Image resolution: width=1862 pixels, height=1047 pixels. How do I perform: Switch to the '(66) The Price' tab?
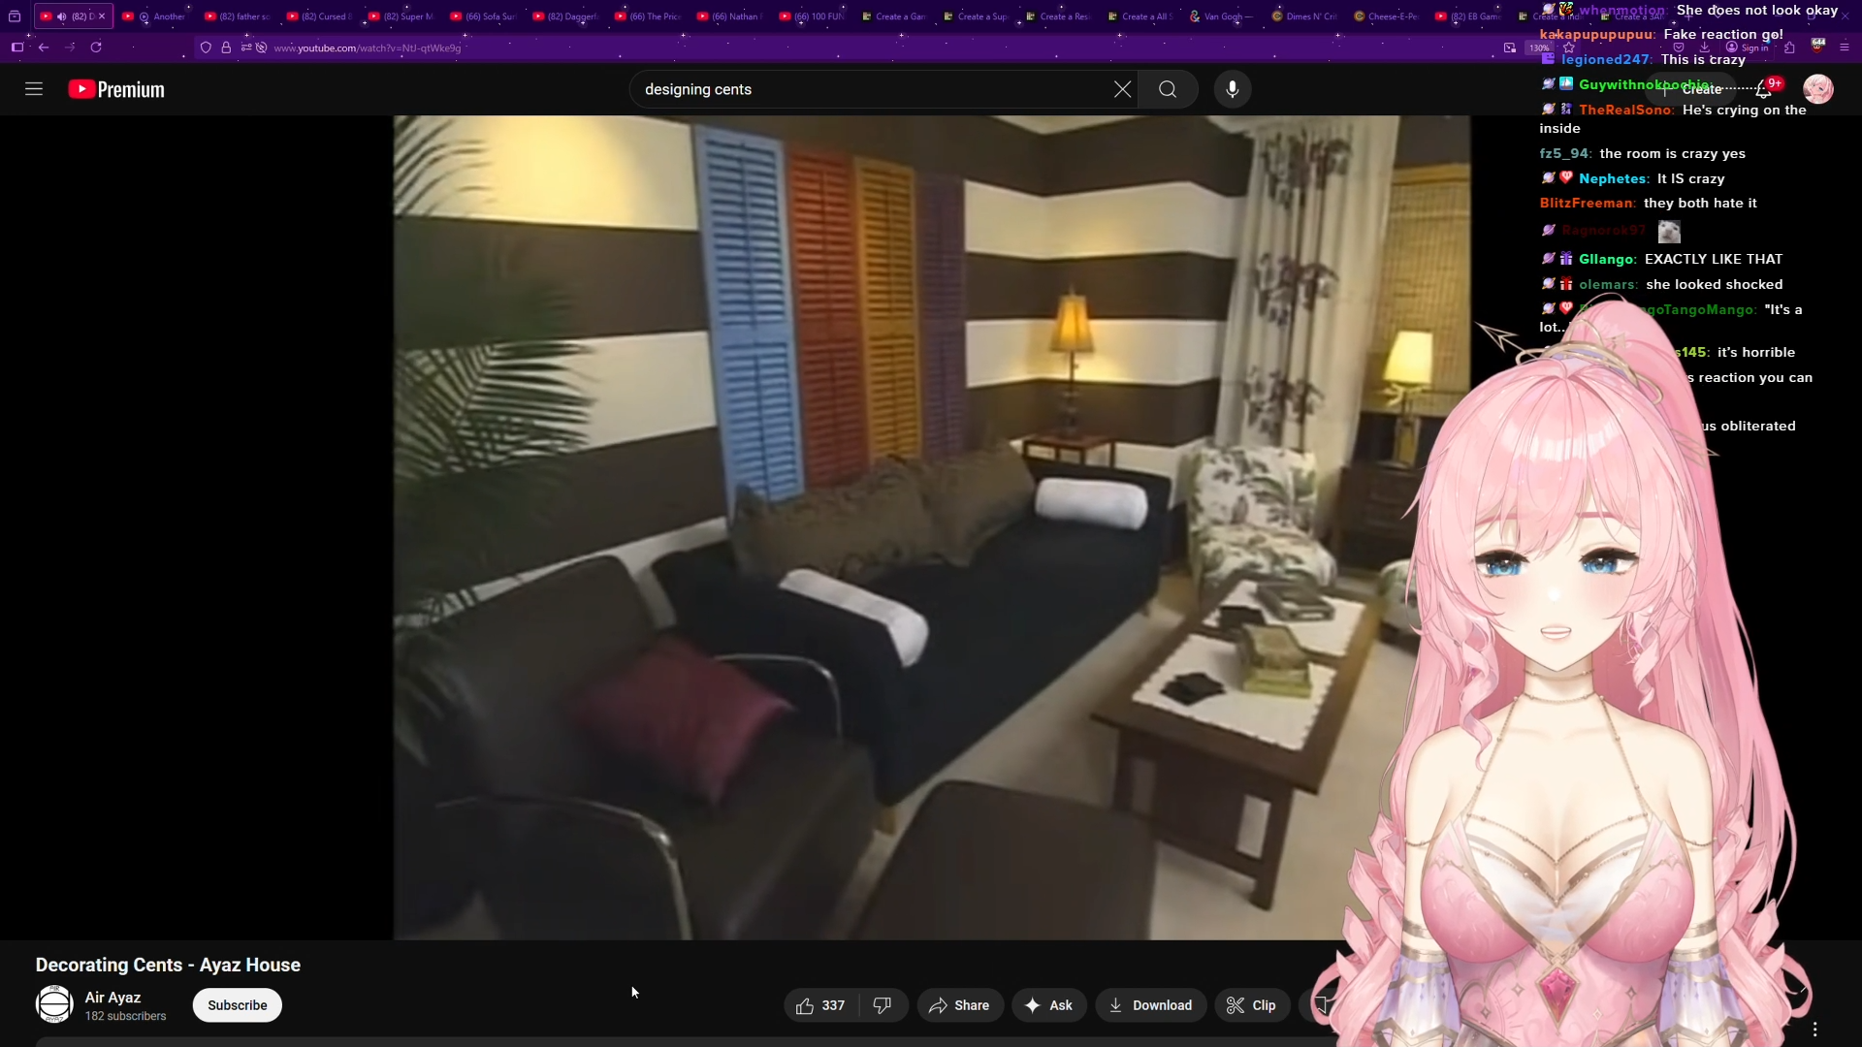tap(647, 16)
